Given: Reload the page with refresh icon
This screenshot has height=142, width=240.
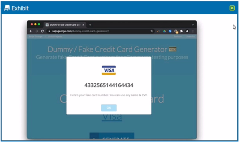Looking at the screenshot, I should pyautogui.click(x=42, y=31).
